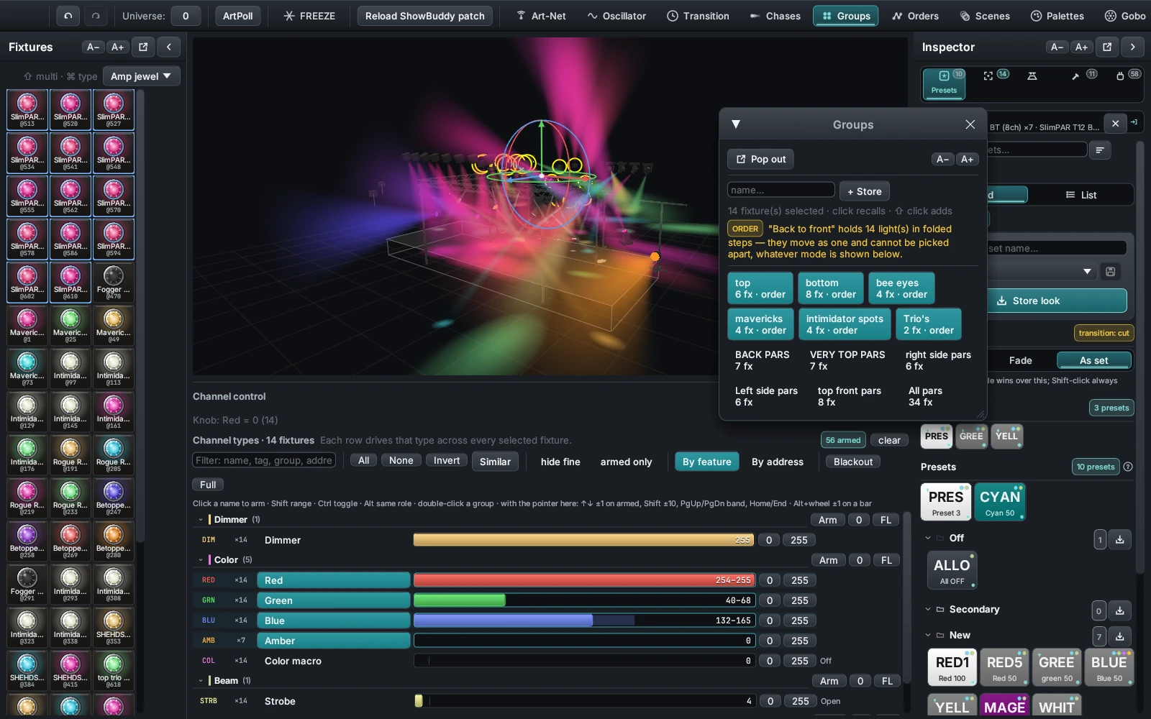
Task: Open the spotlight fixture inspector tab
Action: pos(1032,75)
